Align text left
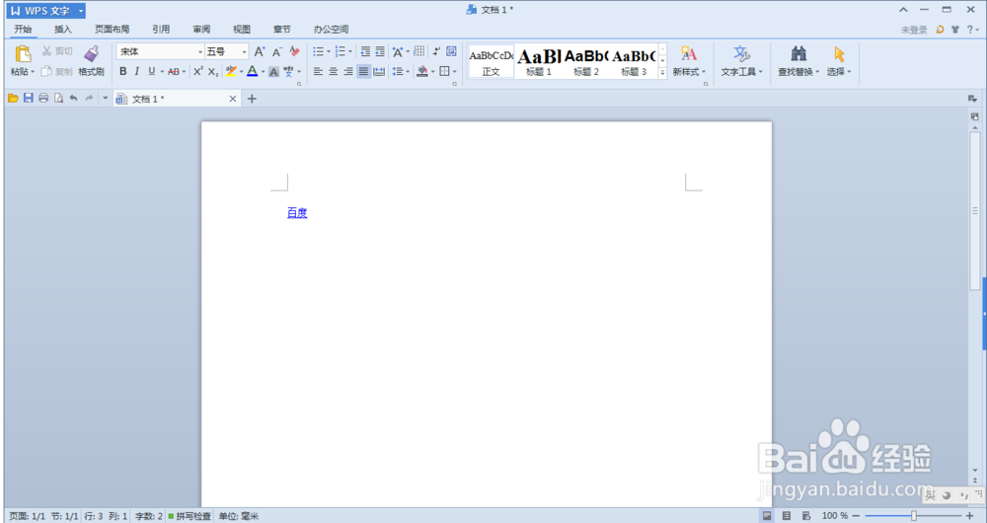987x523 pixels. 318,72
